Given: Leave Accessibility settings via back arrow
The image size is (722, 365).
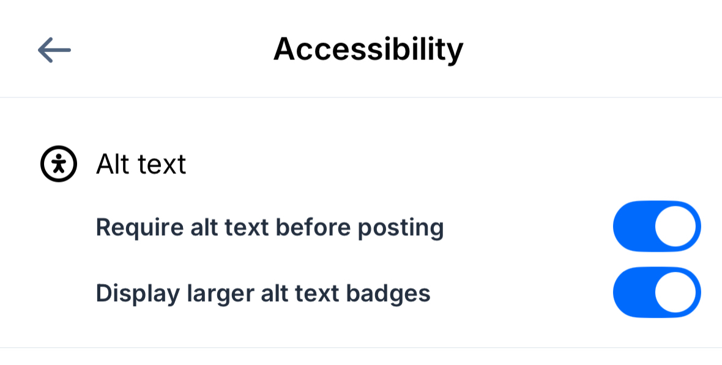Looking at the screenshot, I should click(x=54, y=50).
